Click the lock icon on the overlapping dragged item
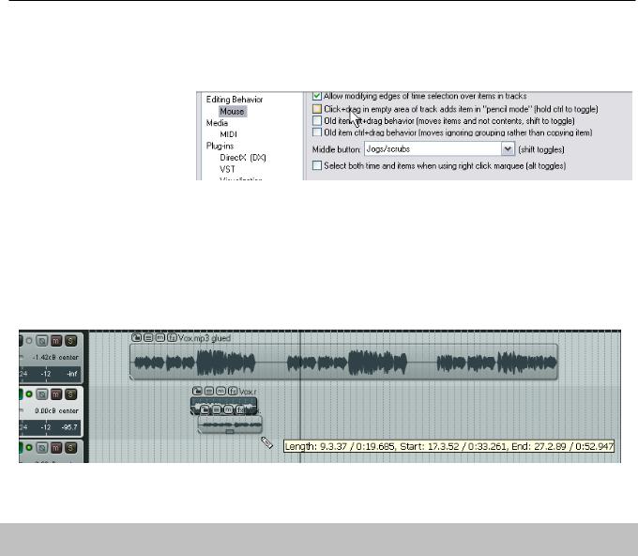This screenshot has width=638, height=556. click(x=205, y=409)
